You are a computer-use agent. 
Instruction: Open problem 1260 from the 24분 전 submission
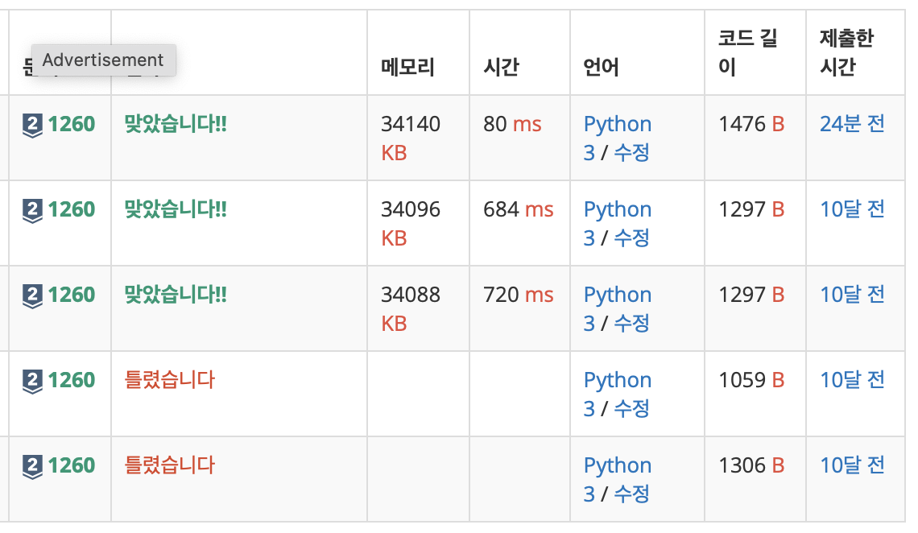[x=72, y=124]
